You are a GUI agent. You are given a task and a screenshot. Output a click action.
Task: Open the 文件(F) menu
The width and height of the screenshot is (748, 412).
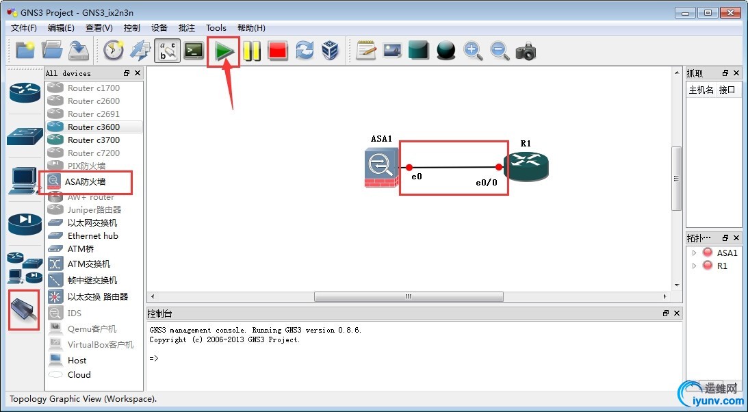pyautogui.click(x=23, y=28)
